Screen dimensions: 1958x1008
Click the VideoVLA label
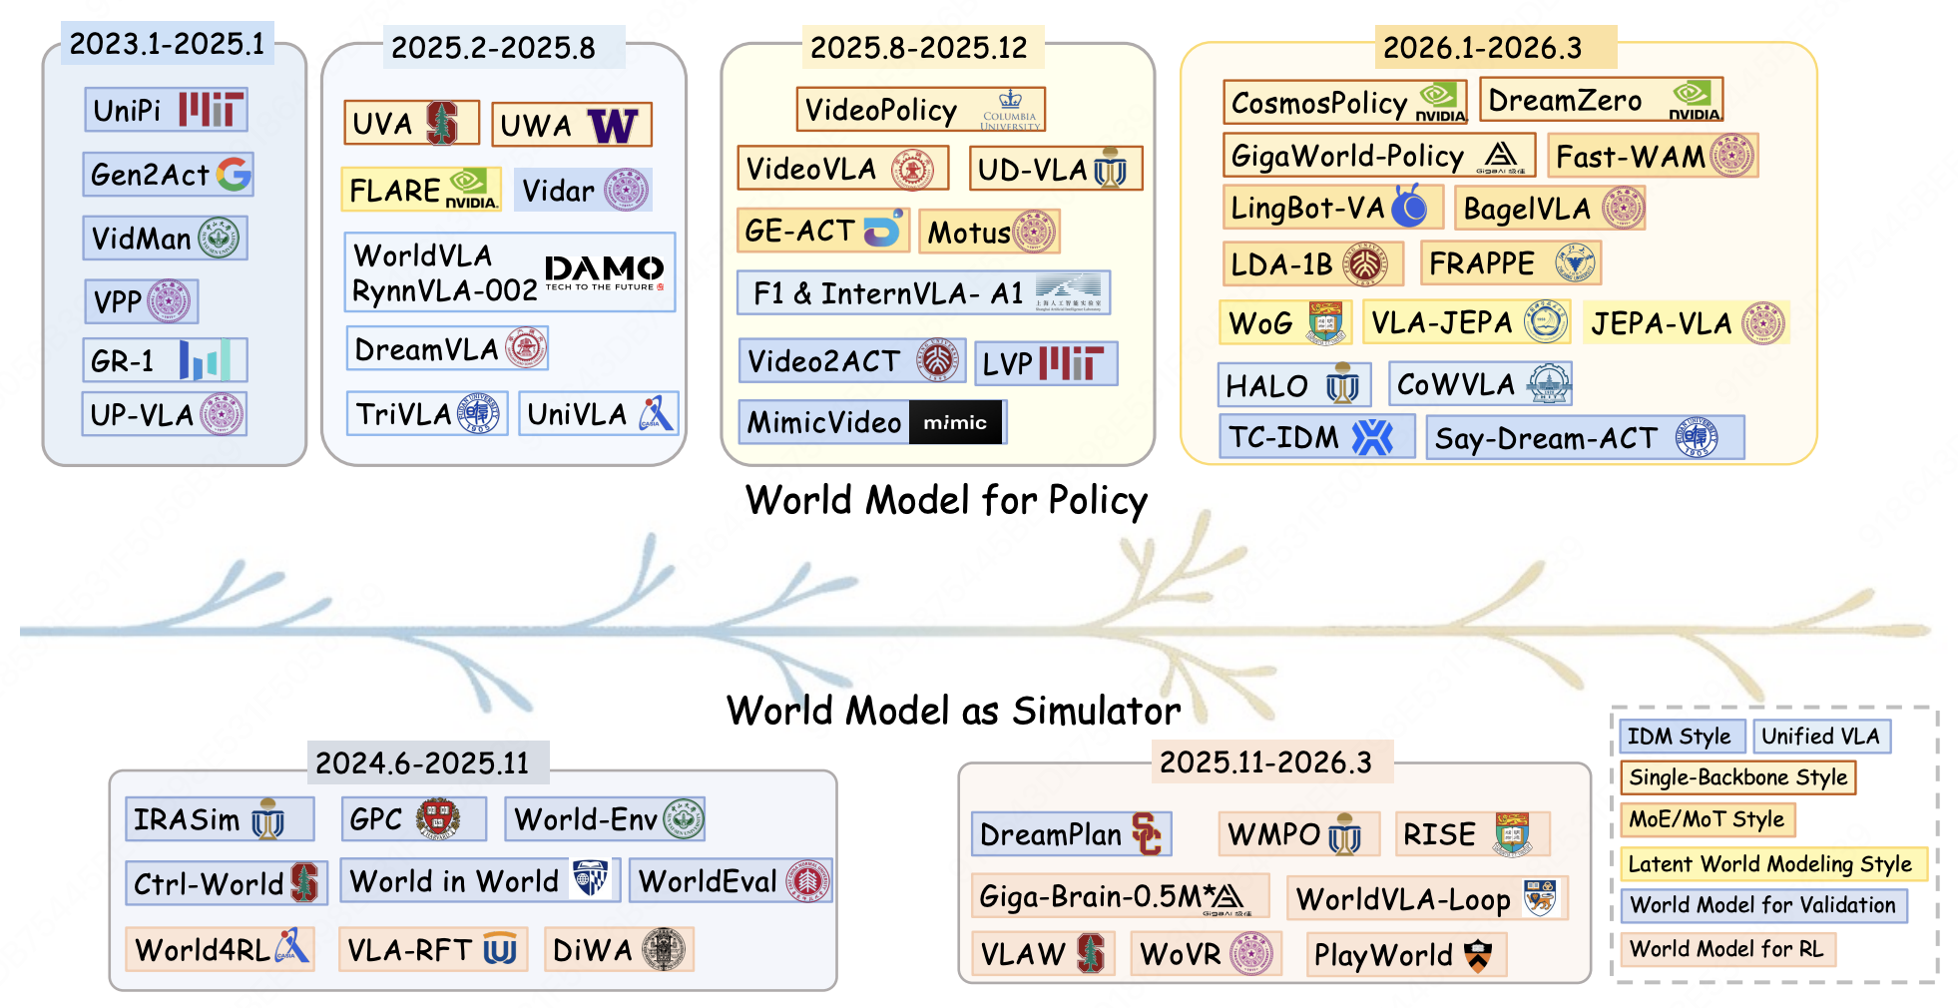[x=811, y=170]
